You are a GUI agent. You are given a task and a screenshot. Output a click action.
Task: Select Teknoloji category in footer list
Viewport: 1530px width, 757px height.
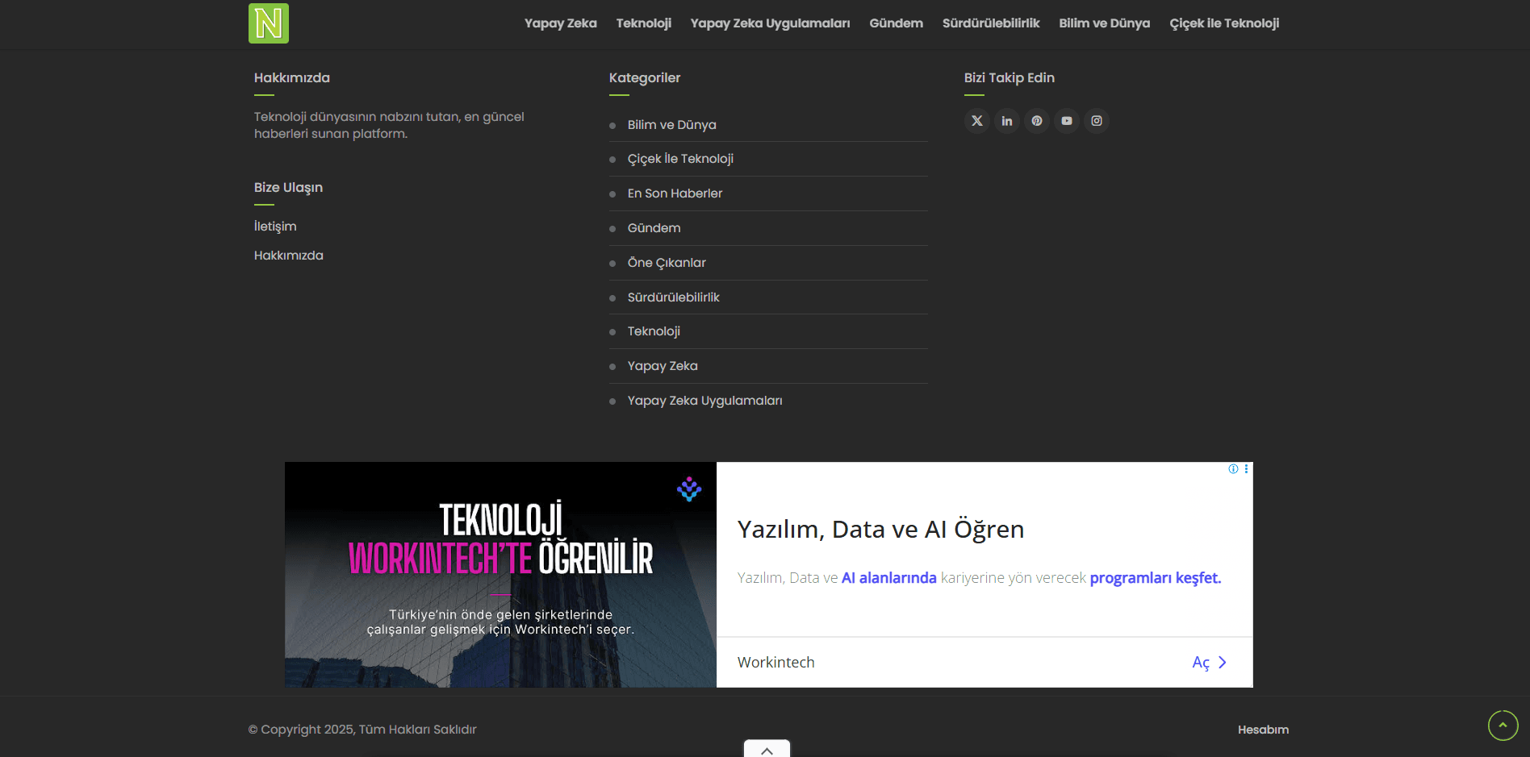tap(654, 331)
